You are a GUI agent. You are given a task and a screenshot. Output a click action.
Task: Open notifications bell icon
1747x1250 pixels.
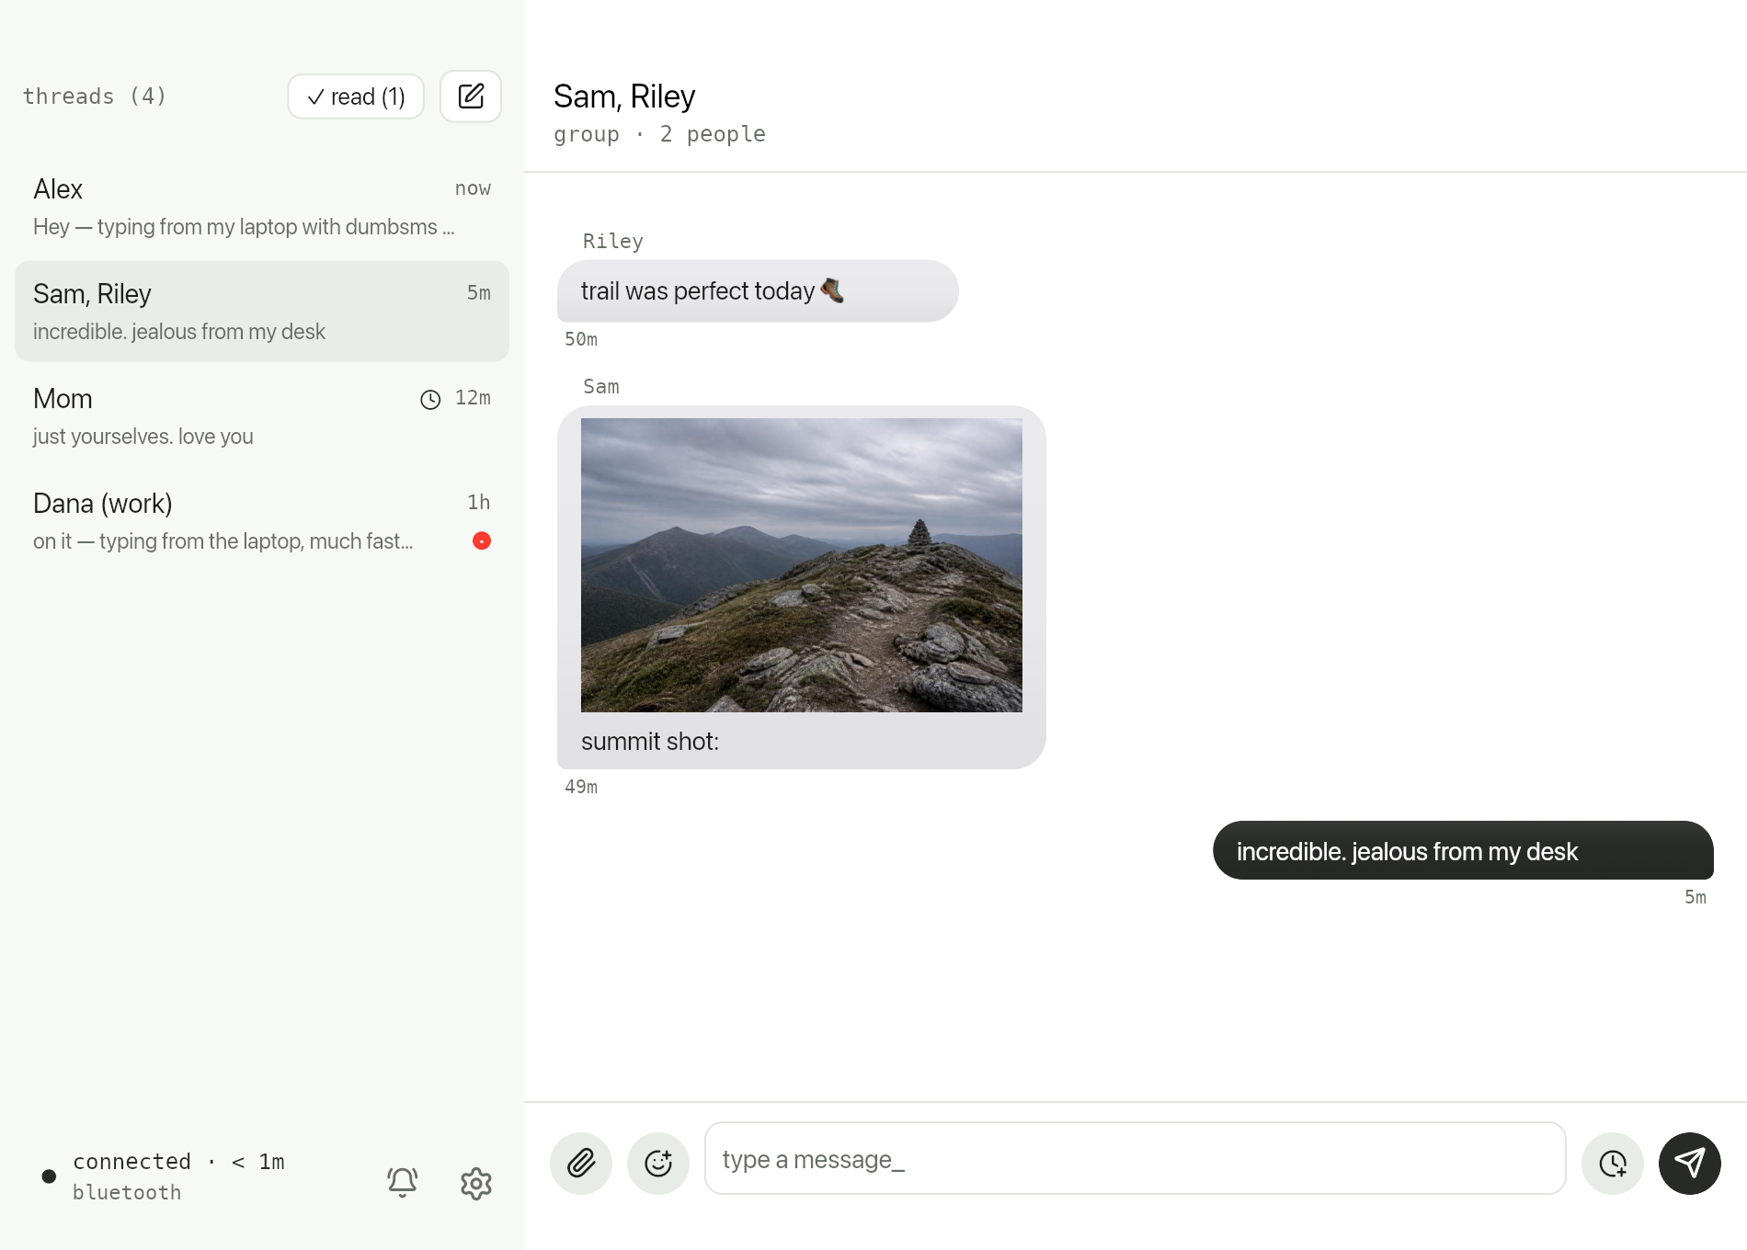coord(403,1183)
